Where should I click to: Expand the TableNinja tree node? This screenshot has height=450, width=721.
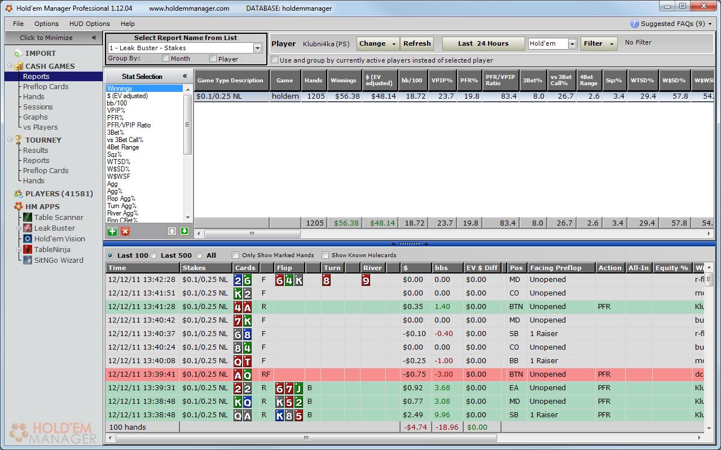(20, 249)
